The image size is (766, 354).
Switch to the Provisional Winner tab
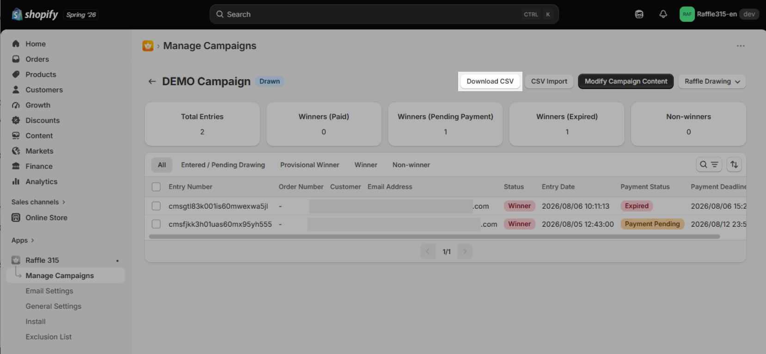point(310,165)
